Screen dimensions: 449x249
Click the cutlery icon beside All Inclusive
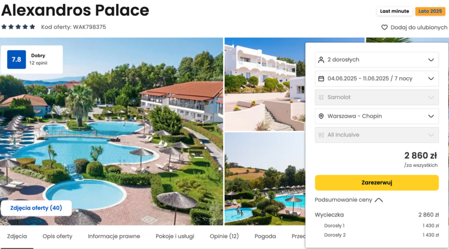pos(321,135)
